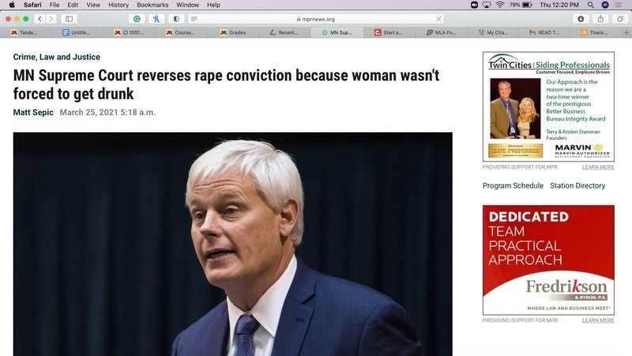The image size is (632, 356).
Task: Show Reader view icon in address bar
Action: coord(194,19)
